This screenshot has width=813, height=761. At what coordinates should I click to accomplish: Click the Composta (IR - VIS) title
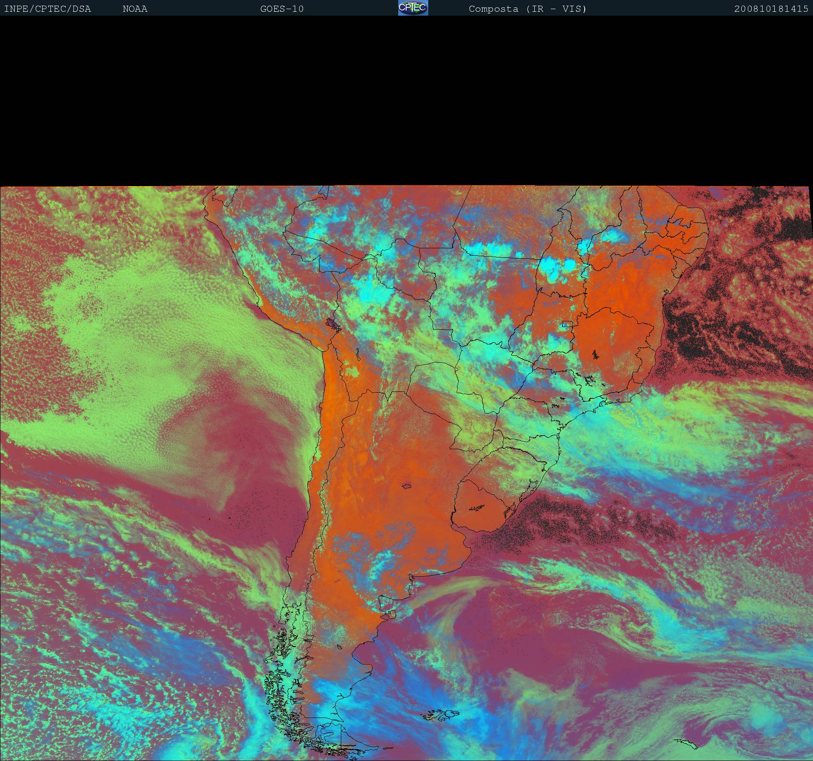527,9
